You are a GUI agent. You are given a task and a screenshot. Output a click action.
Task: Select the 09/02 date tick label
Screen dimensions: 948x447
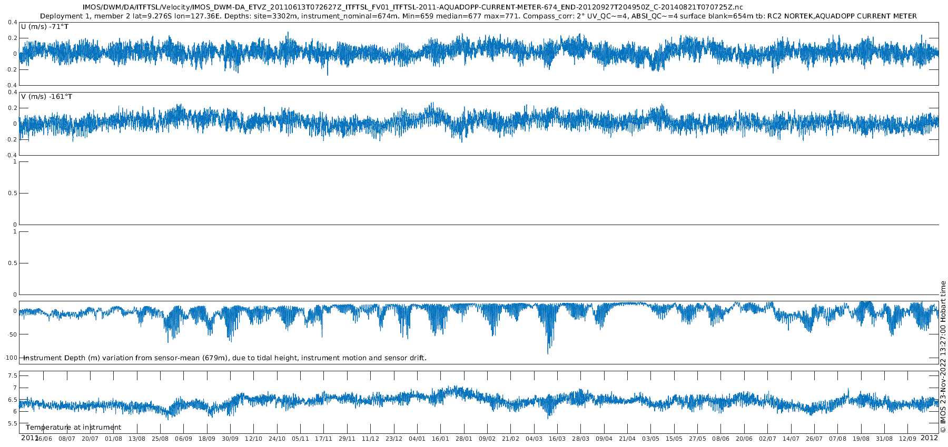(x=487, y=439)
